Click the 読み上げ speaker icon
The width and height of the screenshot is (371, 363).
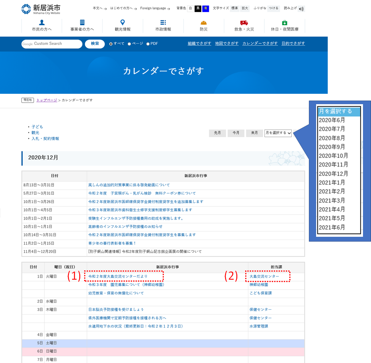pos(301,9)
